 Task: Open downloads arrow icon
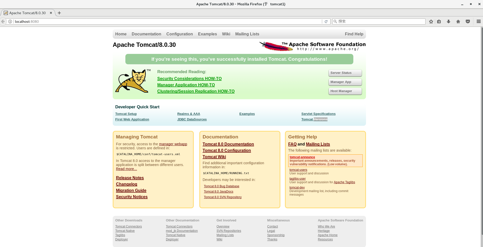[x=449, y=22]
